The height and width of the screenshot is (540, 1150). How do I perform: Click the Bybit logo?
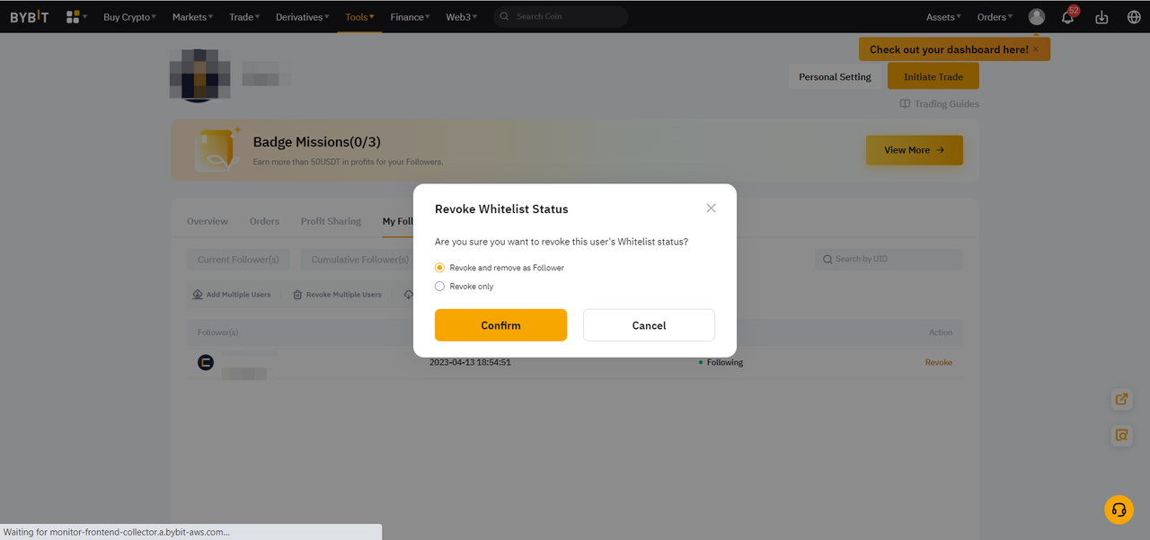(x=30, y=16)
